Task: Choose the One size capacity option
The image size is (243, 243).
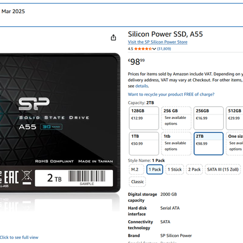Action: [234, 144]
